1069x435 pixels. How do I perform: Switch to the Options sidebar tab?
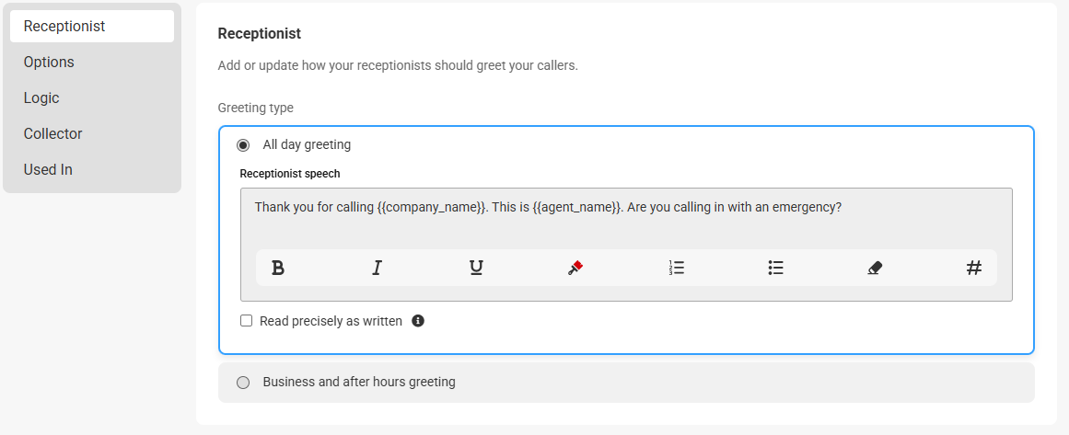(x=92, y=62)
